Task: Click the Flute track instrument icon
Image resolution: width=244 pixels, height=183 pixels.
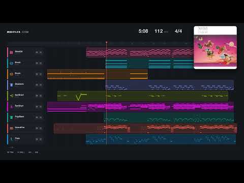Action: point(11,139)
